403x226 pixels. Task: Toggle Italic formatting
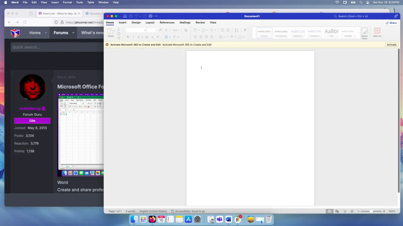click(x=133, y=37)
